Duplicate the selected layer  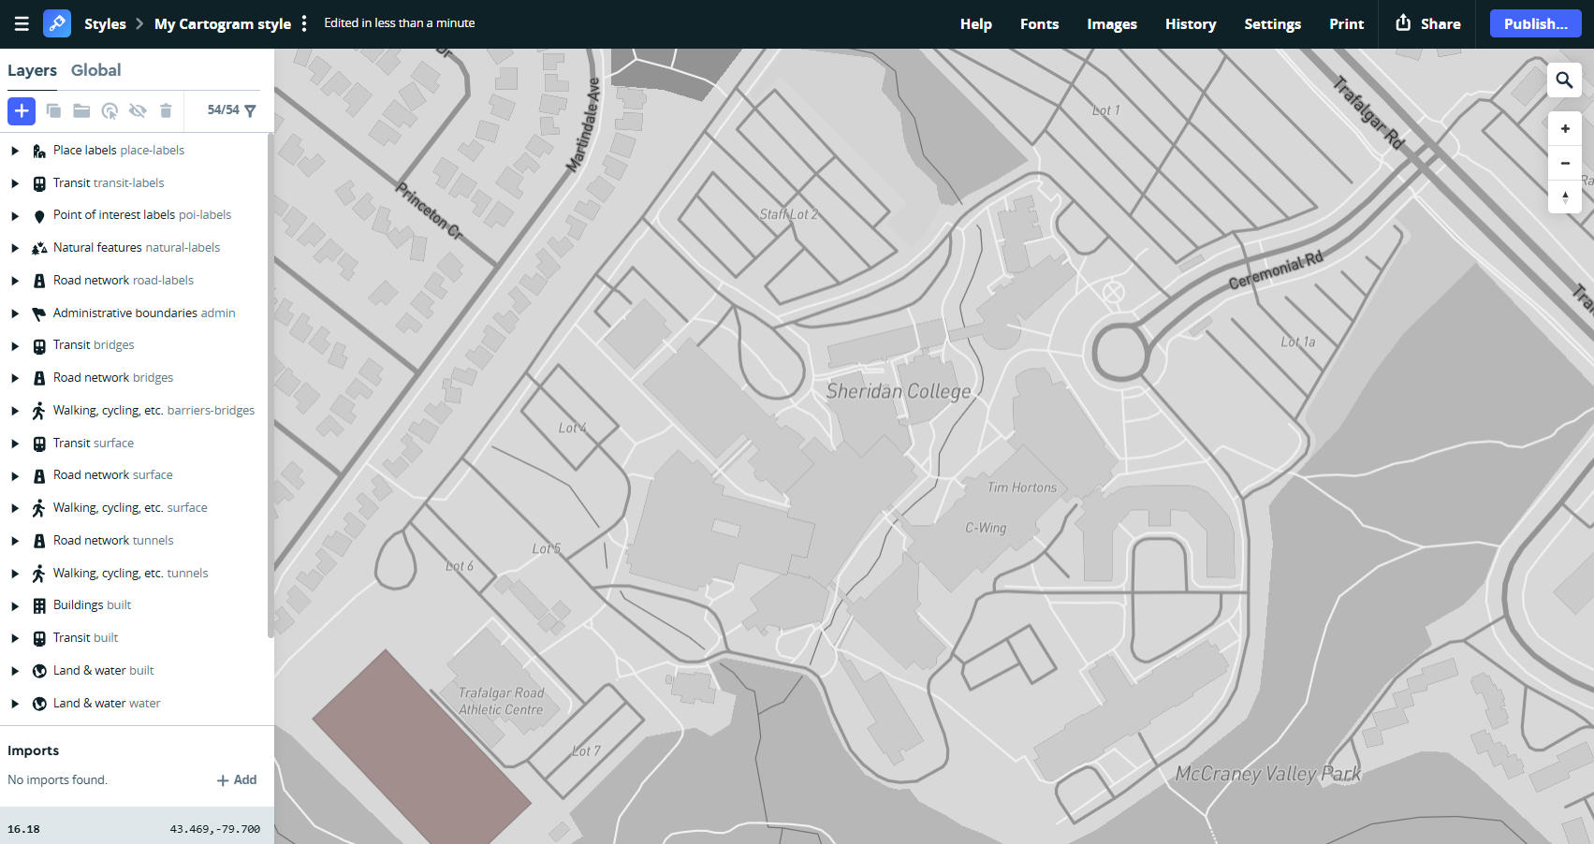[x=53, y=110]
